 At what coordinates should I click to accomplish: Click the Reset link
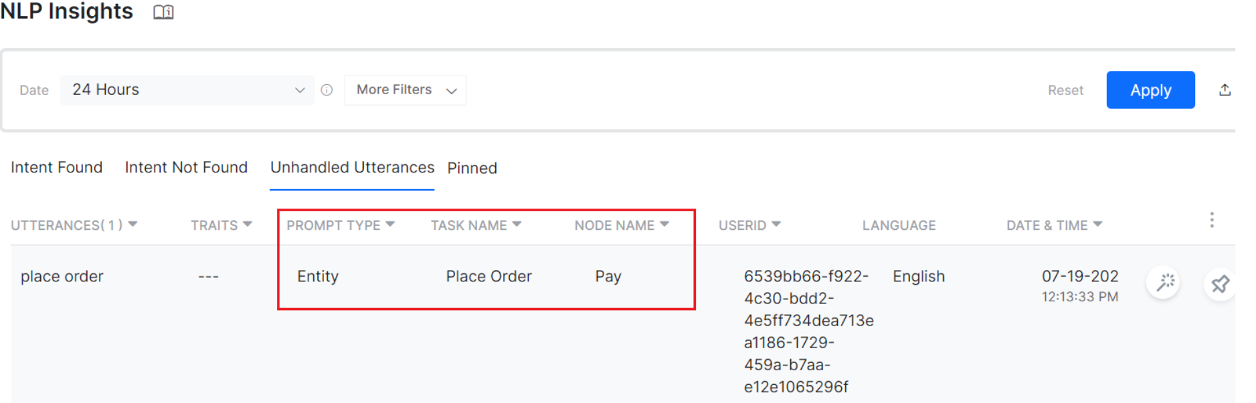tap(1065, 90)
